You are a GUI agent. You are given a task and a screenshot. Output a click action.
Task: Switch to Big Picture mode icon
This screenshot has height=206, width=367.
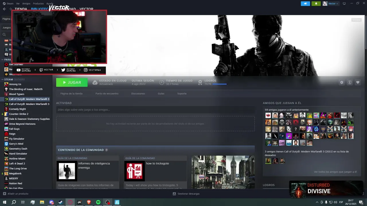click(x=344, y=3)
